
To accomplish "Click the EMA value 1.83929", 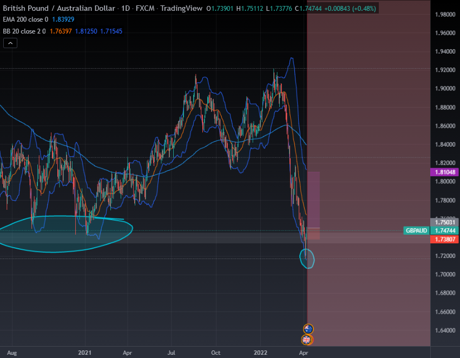I will [x=63, y=19].
